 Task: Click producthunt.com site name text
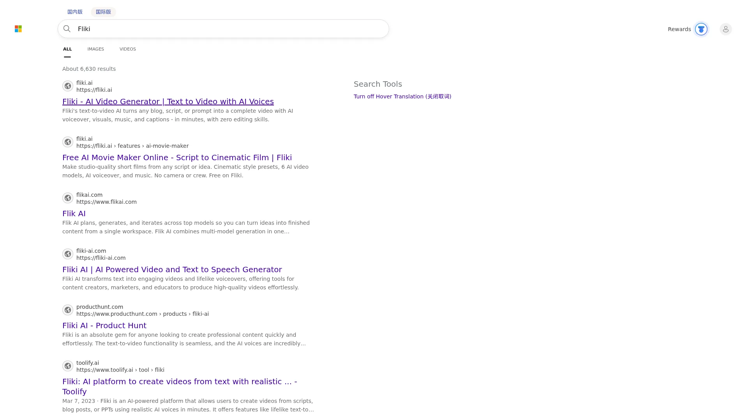coord(100,307)
